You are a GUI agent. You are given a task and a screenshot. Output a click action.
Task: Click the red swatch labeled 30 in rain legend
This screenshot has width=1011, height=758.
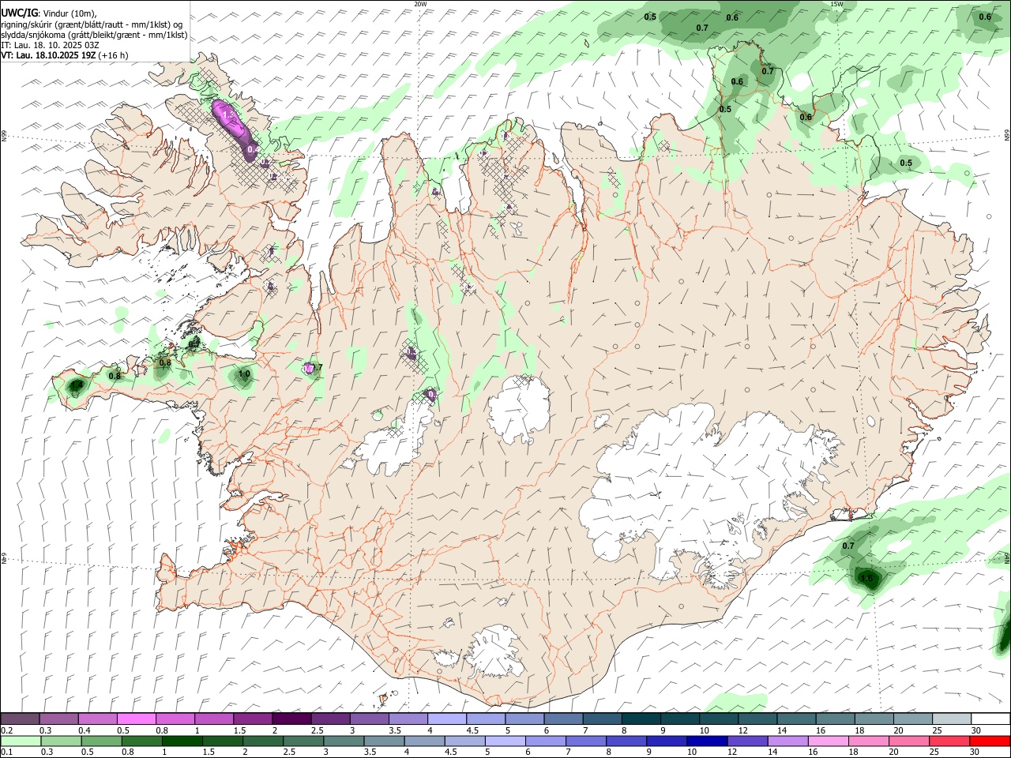[x=990, y=741]
